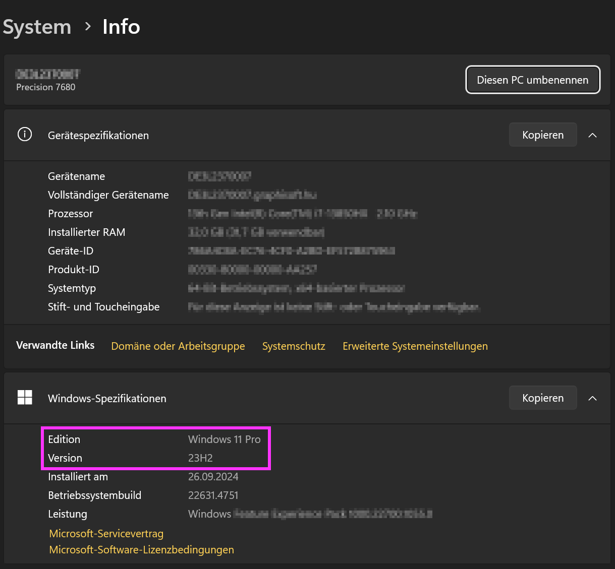The image size is (615, 569).
Task: Click the Systemtyp label
Action: 72,288
